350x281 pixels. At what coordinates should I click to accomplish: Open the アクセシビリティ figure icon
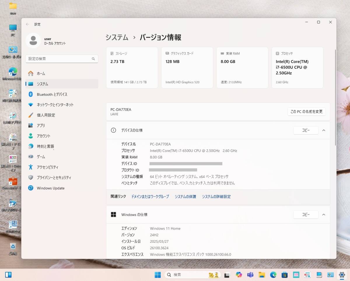tap(31, 167)
